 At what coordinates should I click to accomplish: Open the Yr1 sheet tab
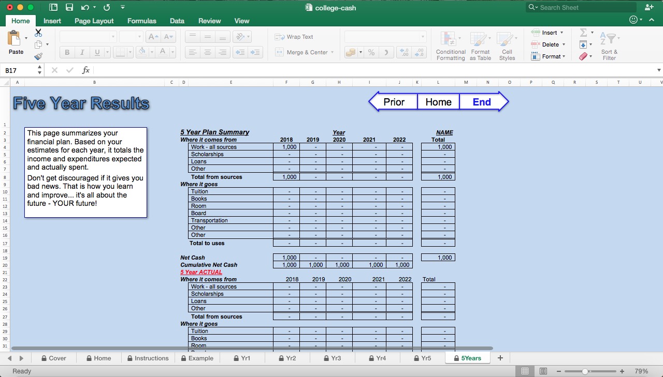[x=242, y=358]
